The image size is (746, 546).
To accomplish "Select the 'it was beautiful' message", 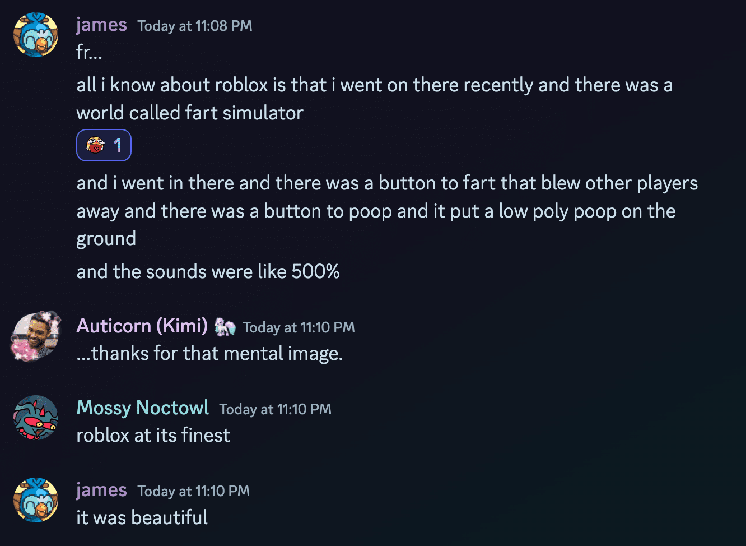I will (x=142, y=517).
